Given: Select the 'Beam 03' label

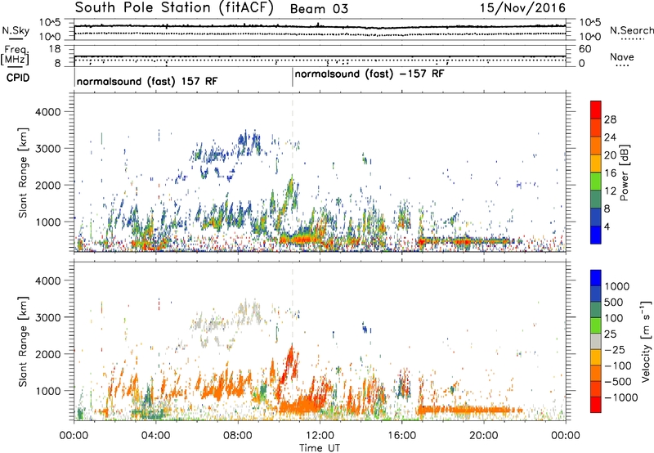Looking at the screenshot, I should pos(319,9).
